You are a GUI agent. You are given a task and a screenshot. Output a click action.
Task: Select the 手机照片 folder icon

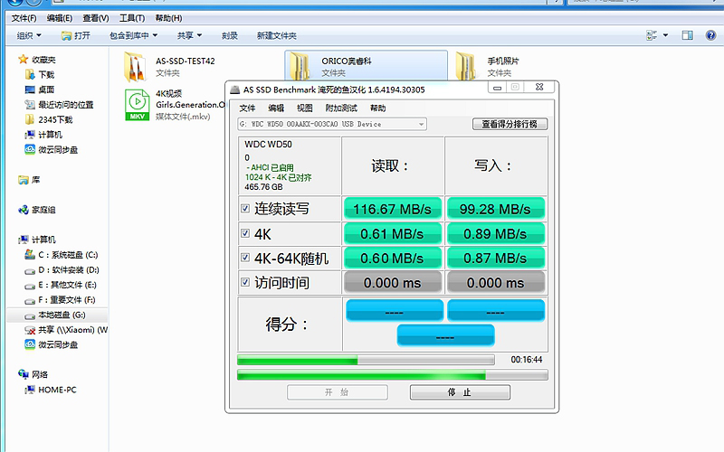[466, 66]
